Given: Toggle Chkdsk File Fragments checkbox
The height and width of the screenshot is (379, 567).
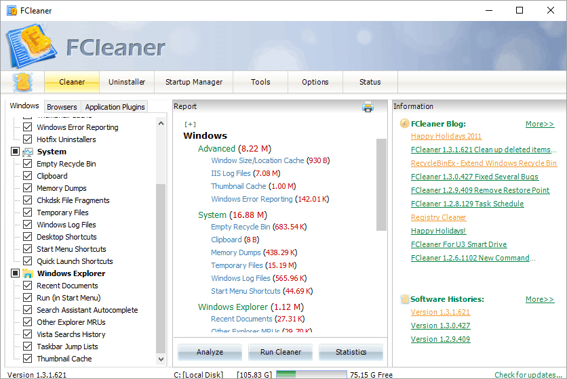Looking at the screenshot, I should [x=28, y=200].
